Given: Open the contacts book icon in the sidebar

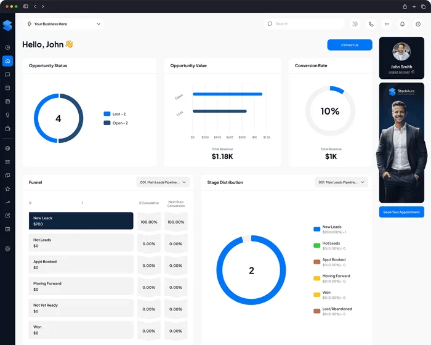Looking at the screenshot, I should 7,102.
